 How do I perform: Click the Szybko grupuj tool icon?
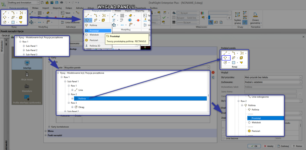[238, 14]
